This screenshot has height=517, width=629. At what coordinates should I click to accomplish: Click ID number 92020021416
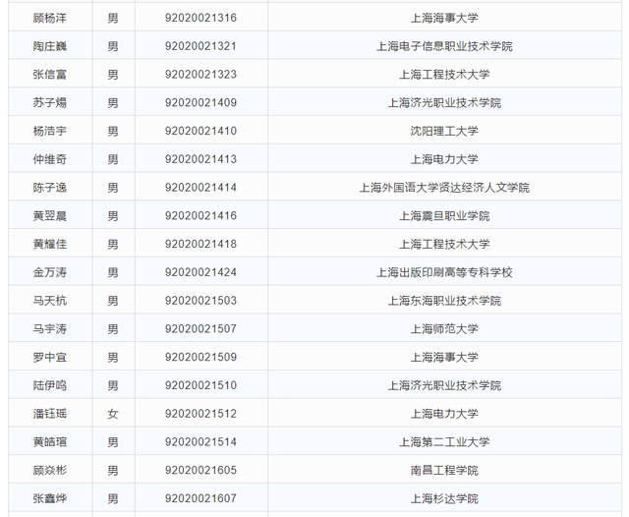point(200,216)
